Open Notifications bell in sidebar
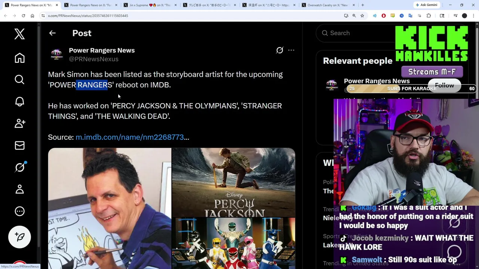The width and height of the screenshot is (479, 269). [x=19, y=102]
